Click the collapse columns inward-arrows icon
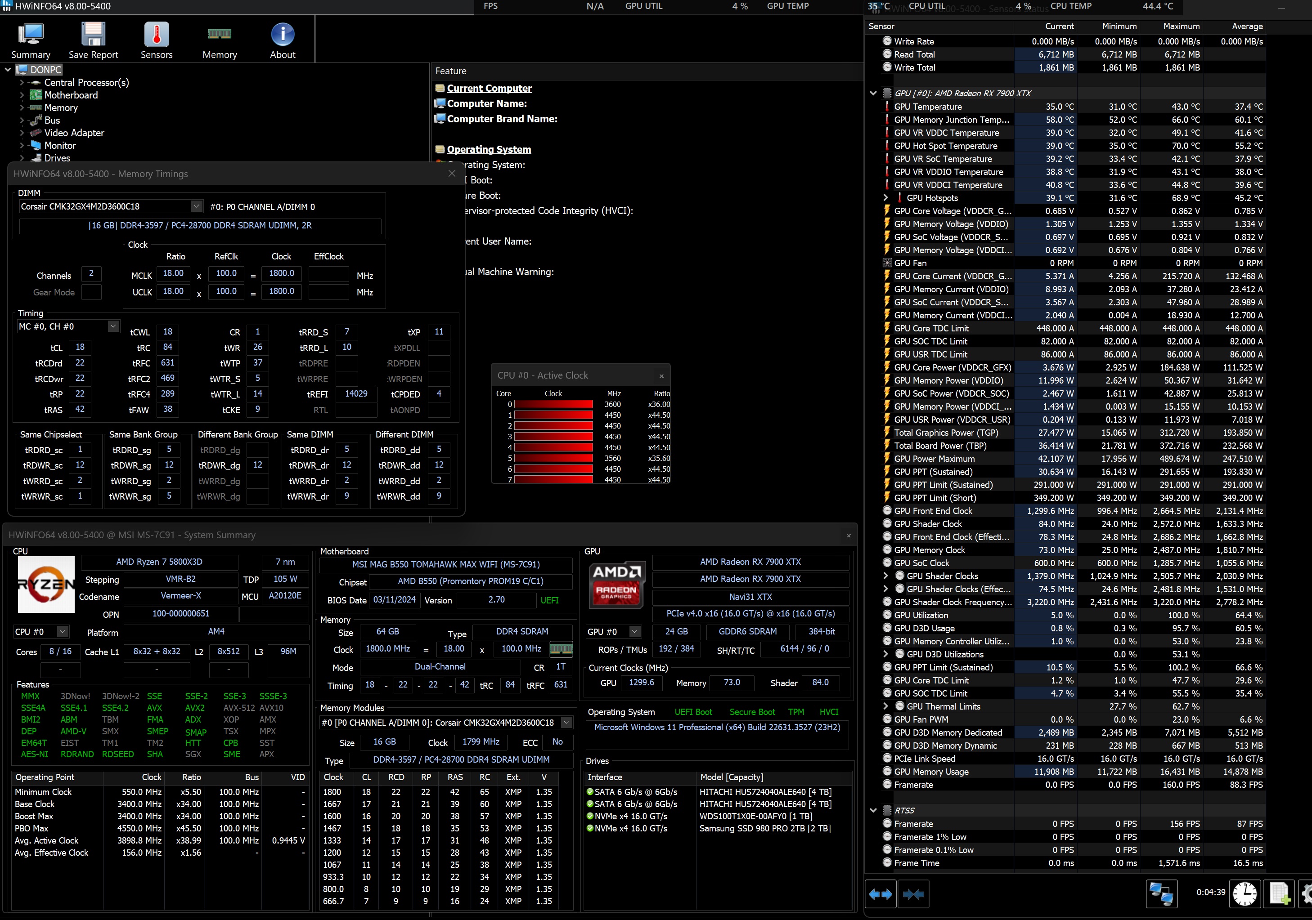Screen dimensions: 1312x920 [913, 894]
